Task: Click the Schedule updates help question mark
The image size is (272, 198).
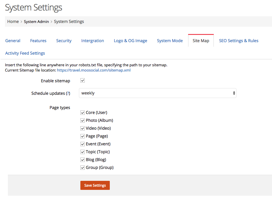Action: pos(68,93)
